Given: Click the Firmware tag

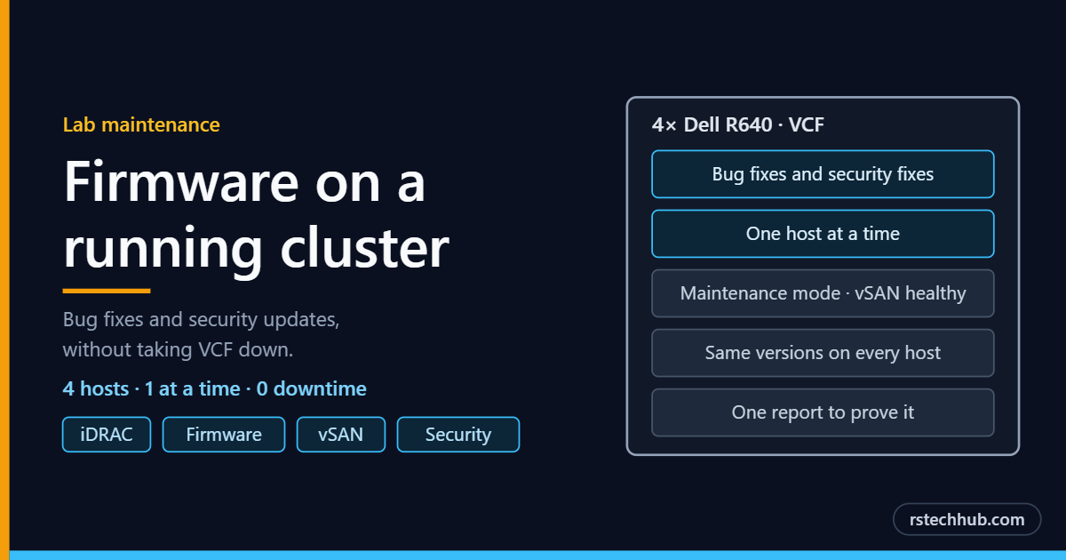Looking at the screenshot, I should coord(224,435).
